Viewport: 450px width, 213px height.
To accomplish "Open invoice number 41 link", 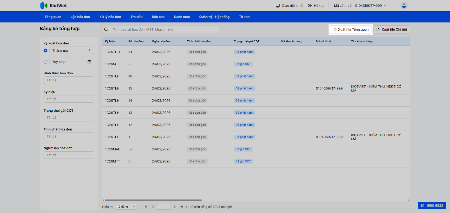I will [x=130, y=52].
